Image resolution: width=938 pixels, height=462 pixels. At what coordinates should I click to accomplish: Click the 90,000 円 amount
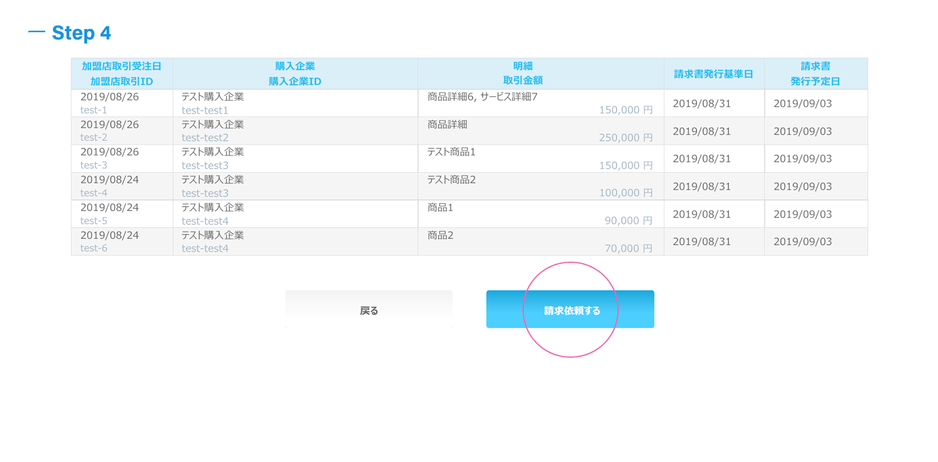(x=629, y=221)
